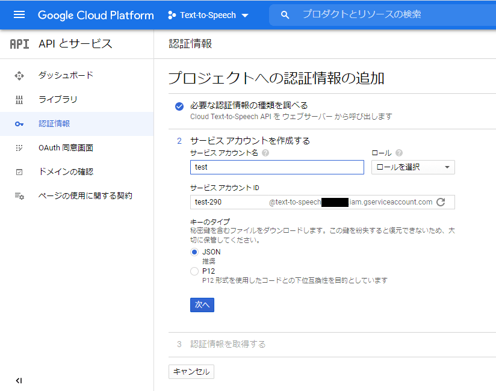This screenshot has width=496, height=391.
Task: Click the service account ID field test-290
Action: point(322,202)
